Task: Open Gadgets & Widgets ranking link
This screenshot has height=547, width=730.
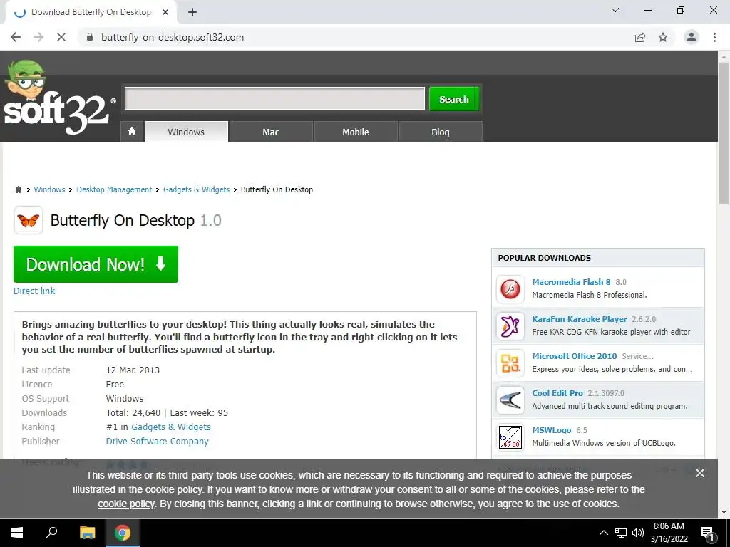Action: point(171,427)
